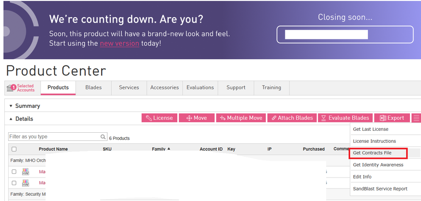The width and height of the screenshot is (421, 201).
Task: Click HW product icon in first MHO row
Action: (25, 171)
